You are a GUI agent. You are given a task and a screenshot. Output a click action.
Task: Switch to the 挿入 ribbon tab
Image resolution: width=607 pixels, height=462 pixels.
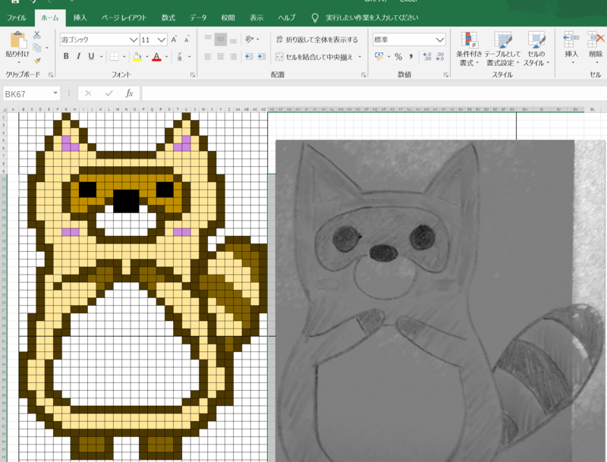click(x=80, y=17)
